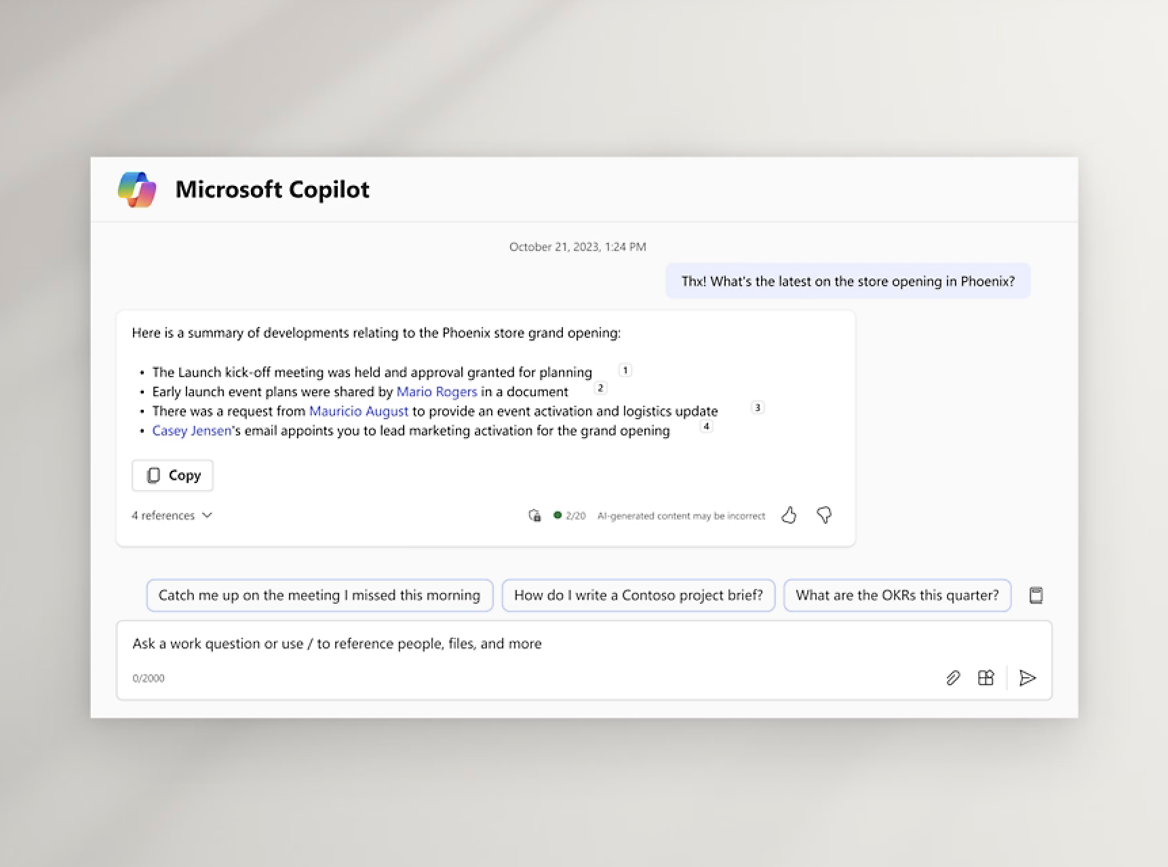Click the Microsoft Copilot logo
Viewport: 1168px width, 867px height.
(138, 189)
